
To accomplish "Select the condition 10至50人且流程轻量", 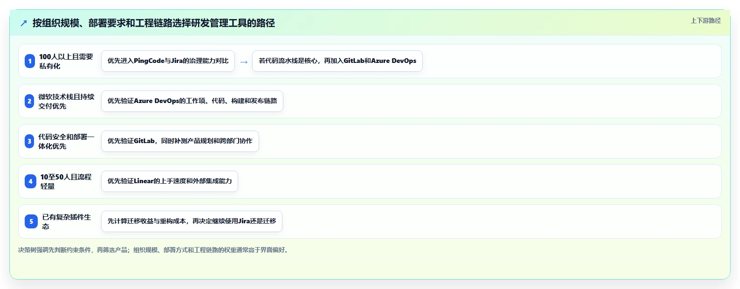I will click(x=66, y=181).
